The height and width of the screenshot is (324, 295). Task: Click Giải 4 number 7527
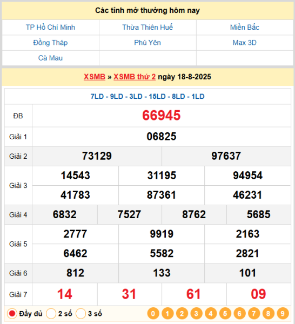[x=130, y=214]
